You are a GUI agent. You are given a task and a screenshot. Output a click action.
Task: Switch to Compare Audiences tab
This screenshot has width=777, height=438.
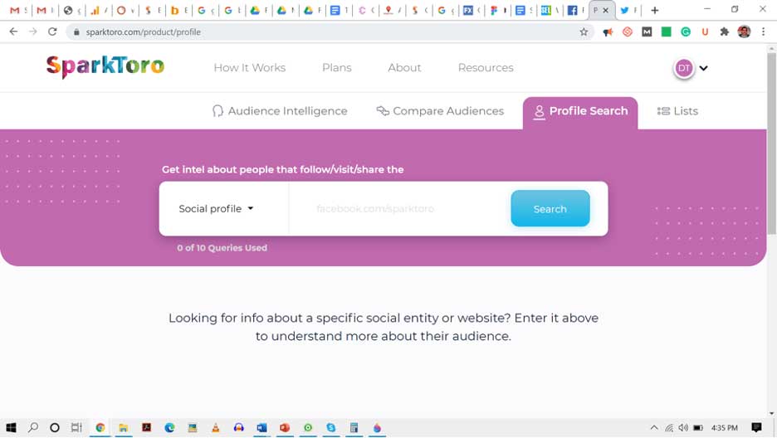point(440,111)
